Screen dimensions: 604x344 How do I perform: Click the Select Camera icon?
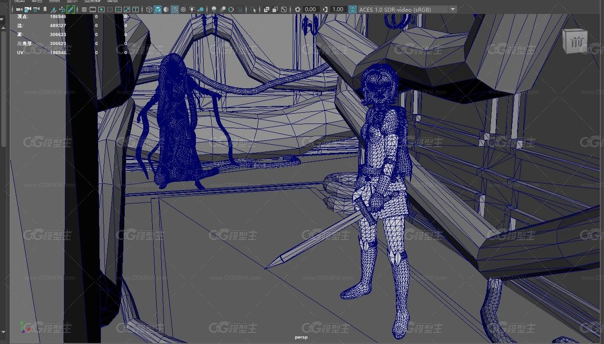click(x=19, y=9)
